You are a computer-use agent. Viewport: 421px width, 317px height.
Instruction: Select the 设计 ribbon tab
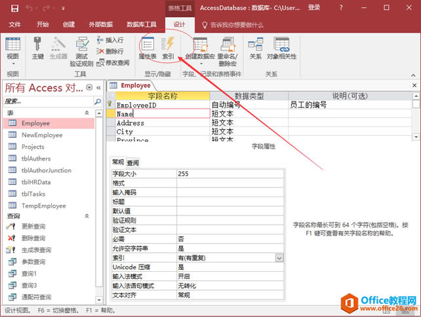(180, 24)
